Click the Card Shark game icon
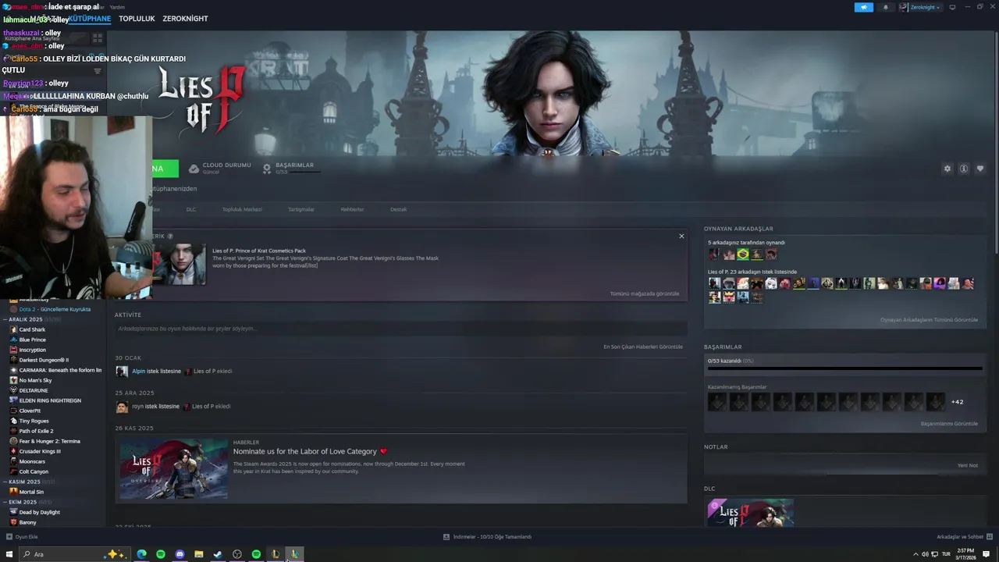This screenshot has width=999, height=562. (x=13, y=329)
